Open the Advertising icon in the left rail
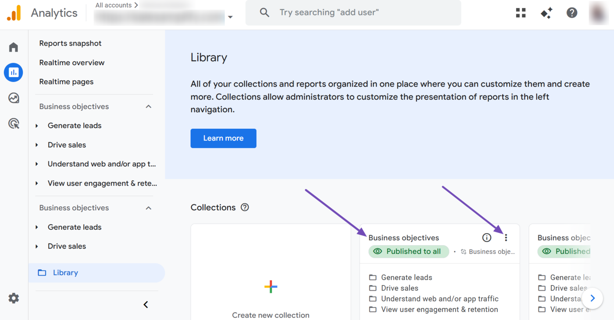614x320 pixels. point(13,123)
